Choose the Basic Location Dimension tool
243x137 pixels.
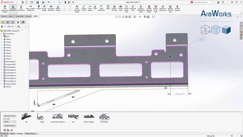[x=30, y=8]
